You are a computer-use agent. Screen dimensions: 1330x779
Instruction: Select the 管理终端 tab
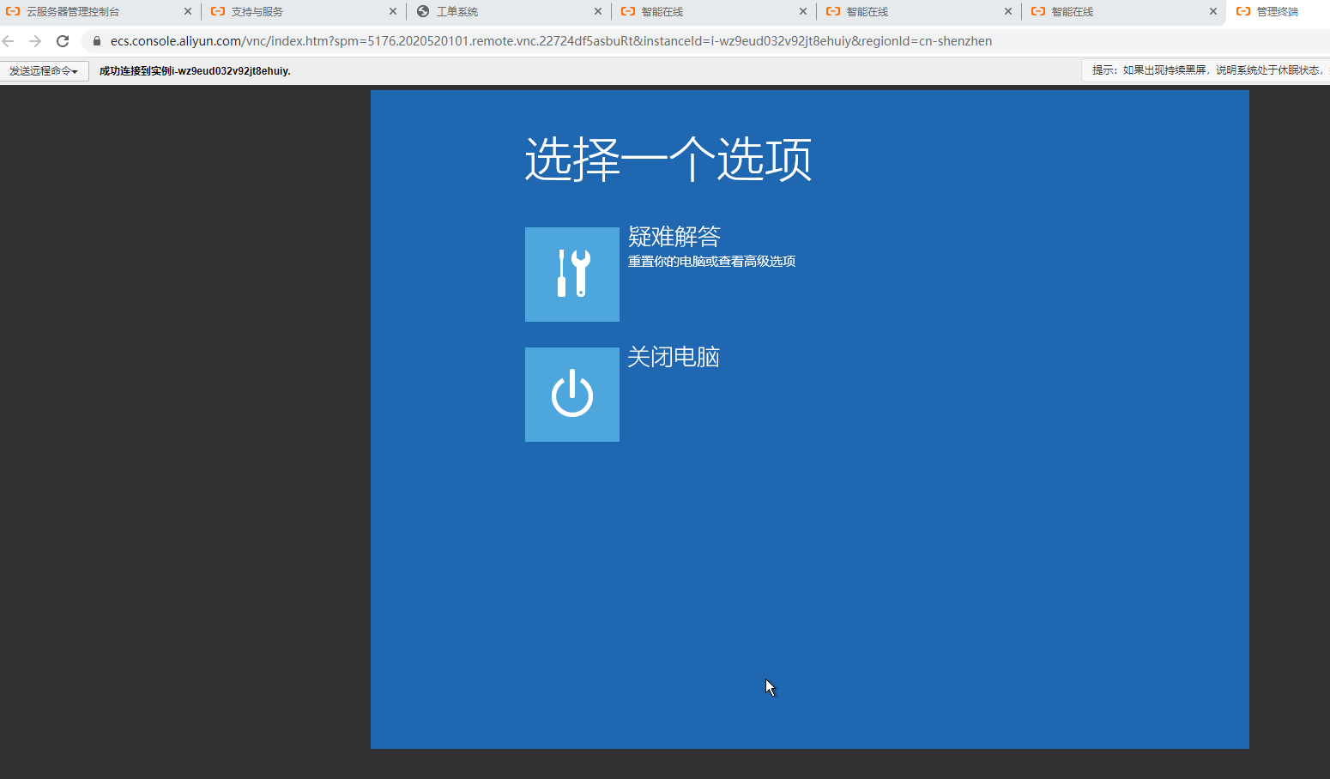click(x=1277, y=11)
